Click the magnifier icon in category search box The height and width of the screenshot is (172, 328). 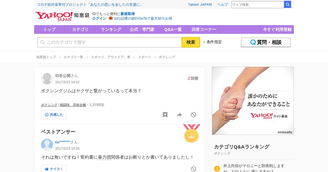[42, 42]
